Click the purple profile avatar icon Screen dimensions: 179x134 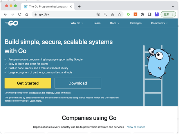[157, 14]
